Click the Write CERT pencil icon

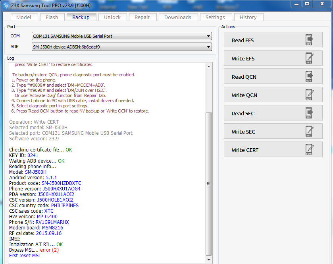pyautogui.click(x=310, y=149)
